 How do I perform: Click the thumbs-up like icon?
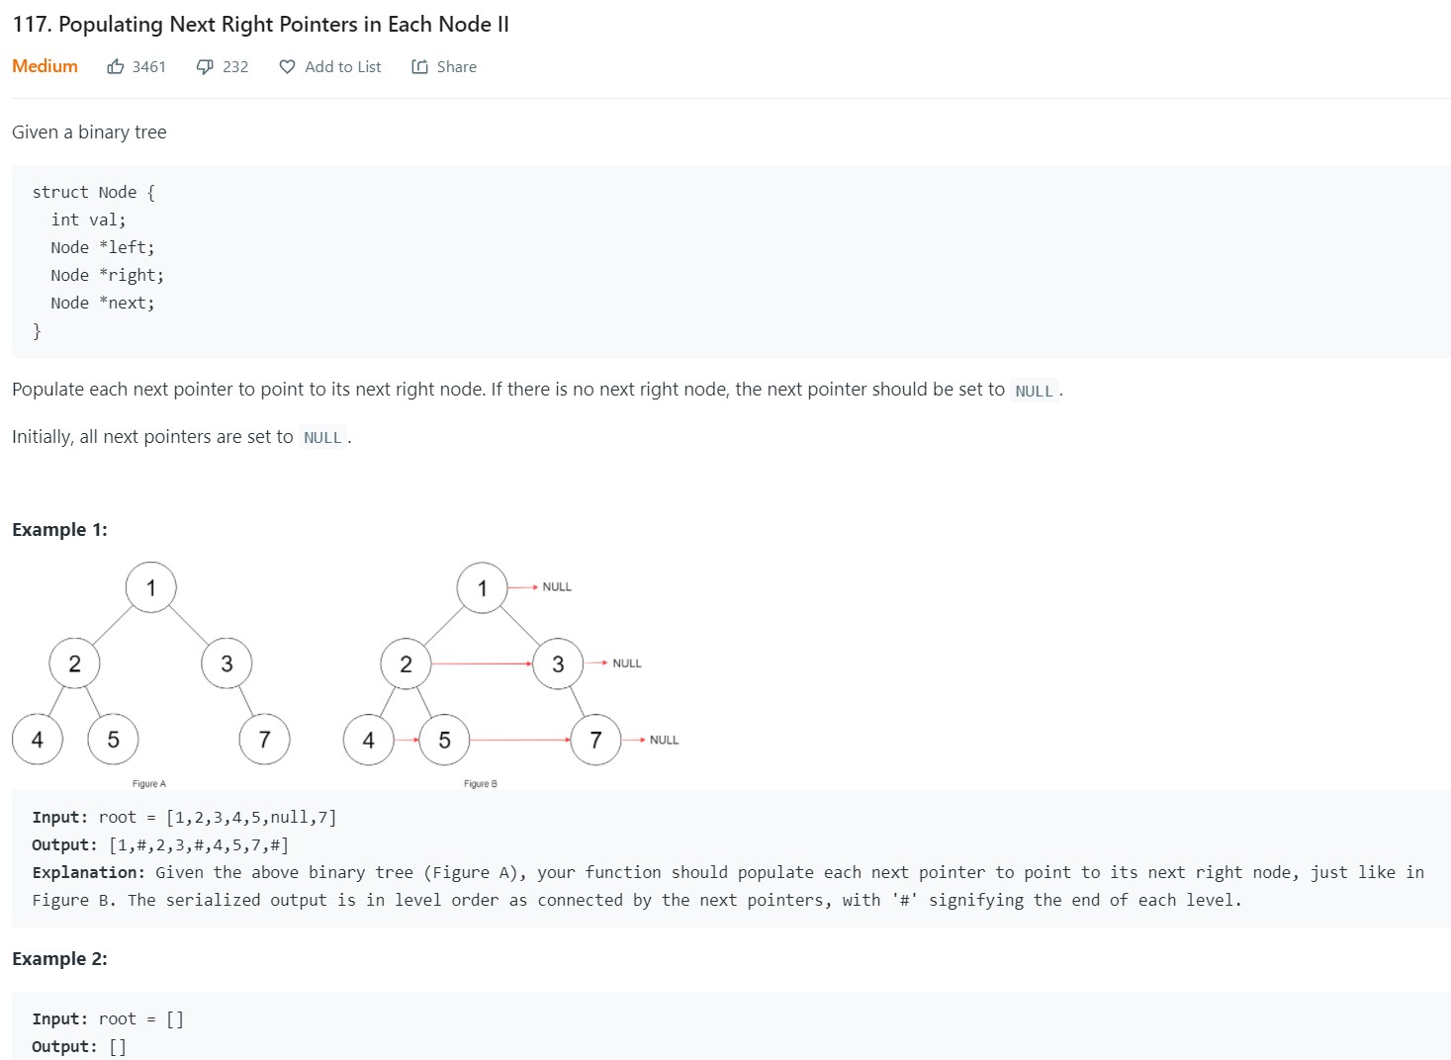pos(116,66)
